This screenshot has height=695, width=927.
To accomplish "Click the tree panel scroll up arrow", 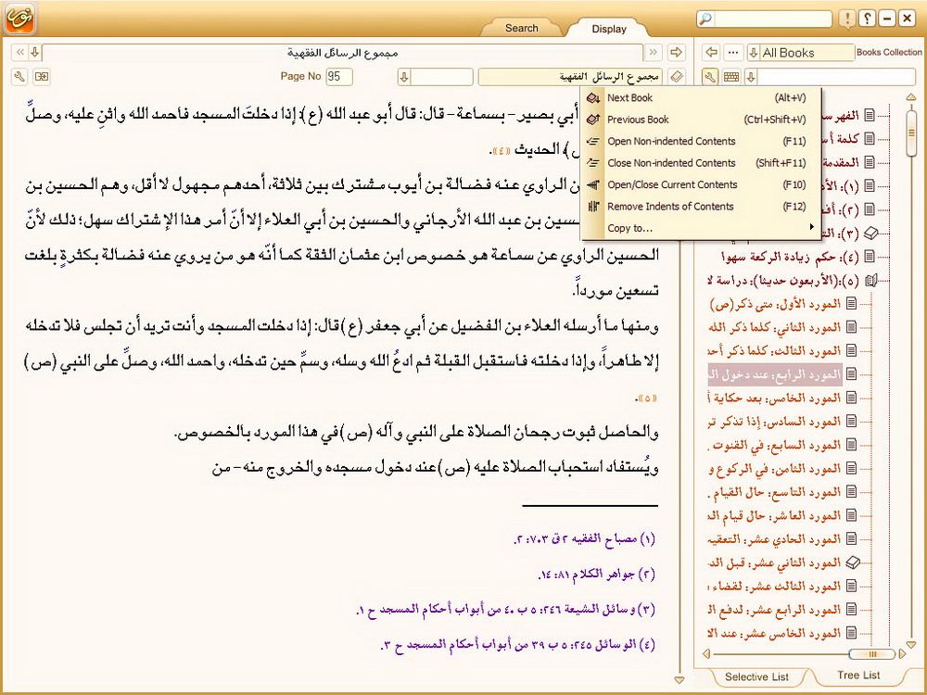I will pyautogui.click(x=911, y=97).
